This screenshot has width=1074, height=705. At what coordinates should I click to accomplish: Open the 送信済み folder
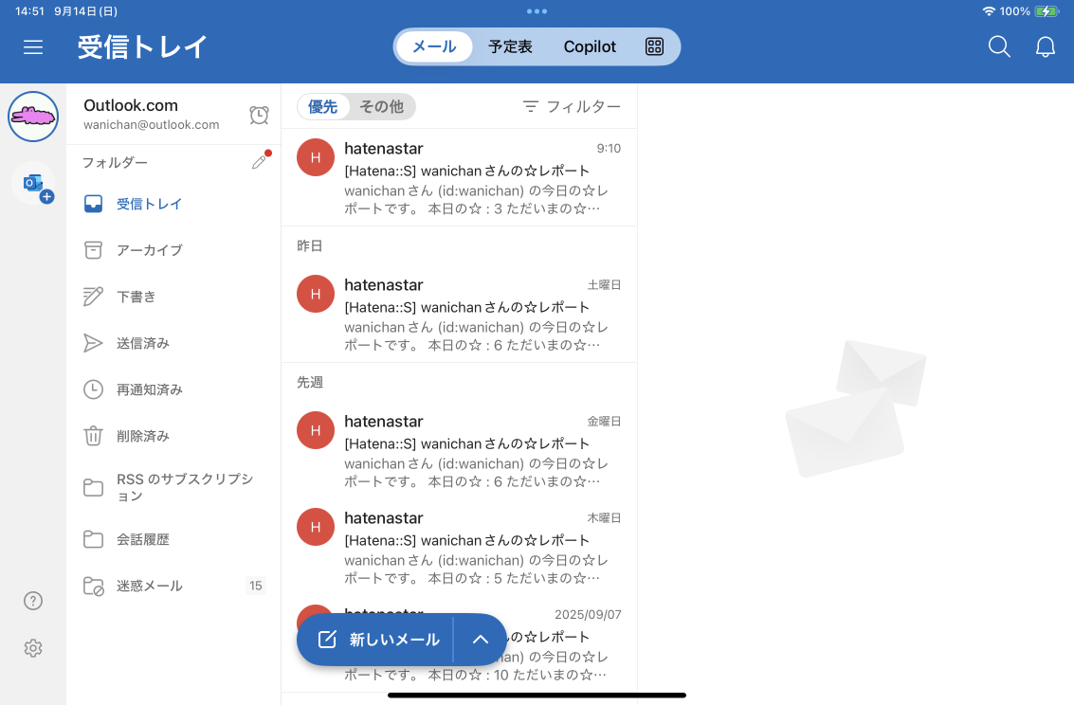(173, 343)
